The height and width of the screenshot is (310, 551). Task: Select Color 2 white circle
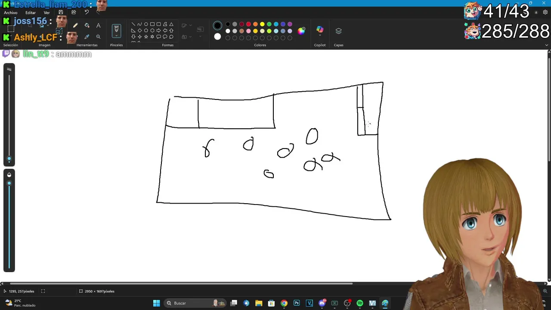pyautogui.click(x=217, y=37)
